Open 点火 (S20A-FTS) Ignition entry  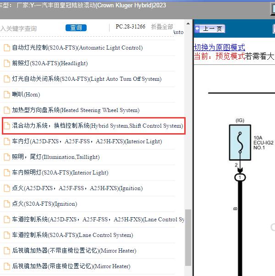pos(44,204)
